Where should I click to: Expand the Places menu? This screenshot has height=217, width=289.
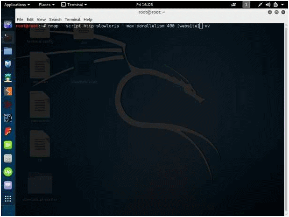(47, 4)
